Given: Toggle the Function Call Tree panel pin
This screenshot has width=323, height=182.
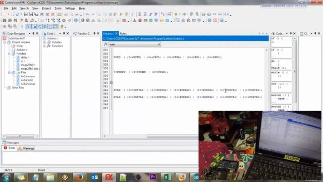Looking at the screenshot, I should [x=94, y=33].
